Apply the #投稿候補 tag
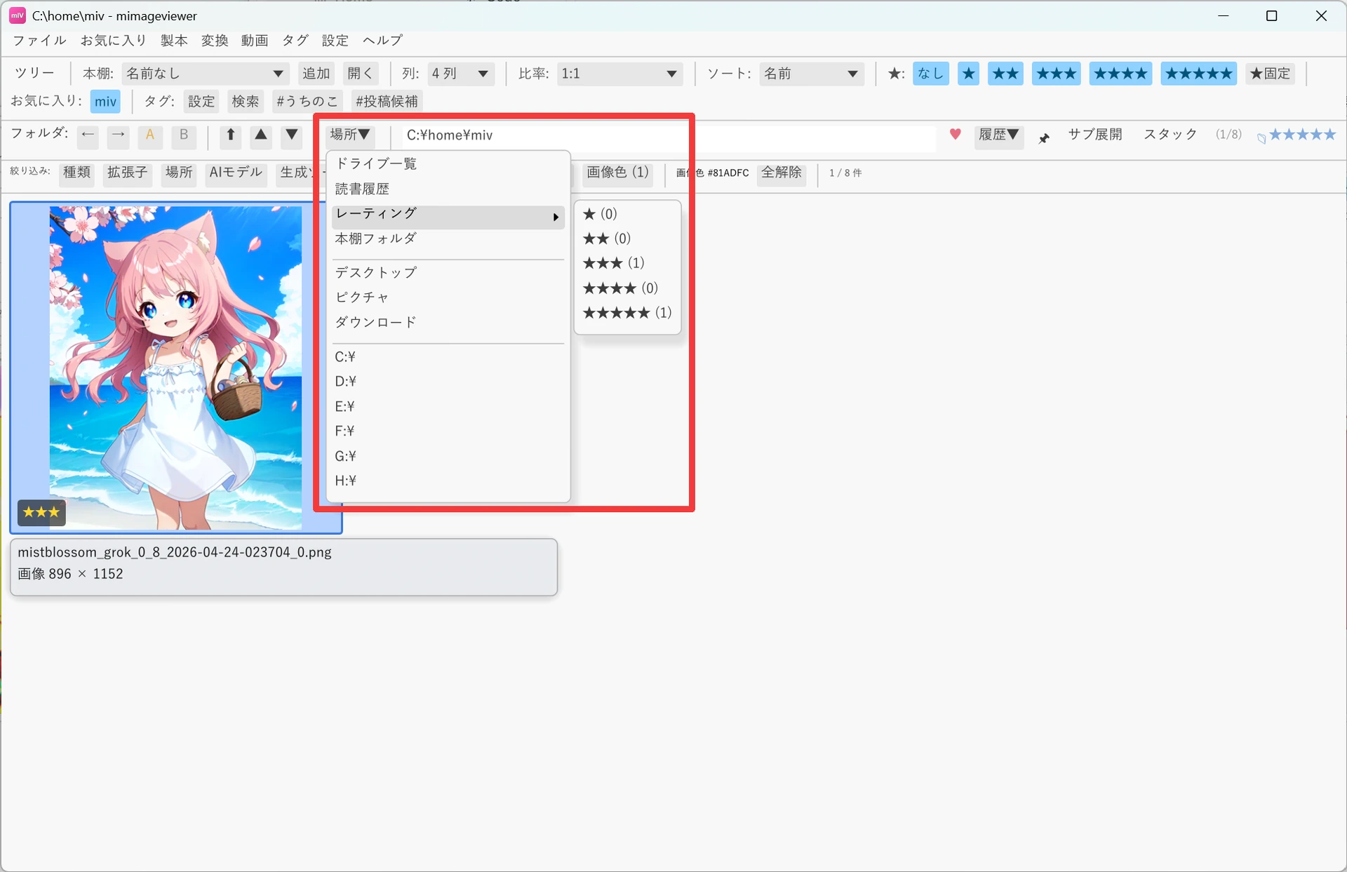Image resolution: width=1347 pixels, height=872 pixels. [x=387, y=102]
